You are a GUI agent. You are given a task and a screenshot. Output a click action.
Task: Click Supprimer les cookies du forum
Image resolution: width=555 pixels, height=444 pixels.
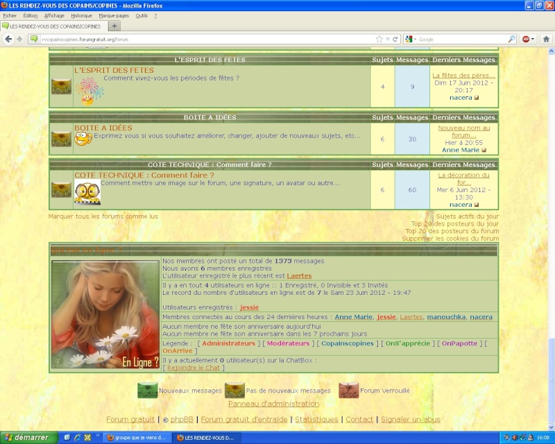pyautogui.click(x=450, y=238)
